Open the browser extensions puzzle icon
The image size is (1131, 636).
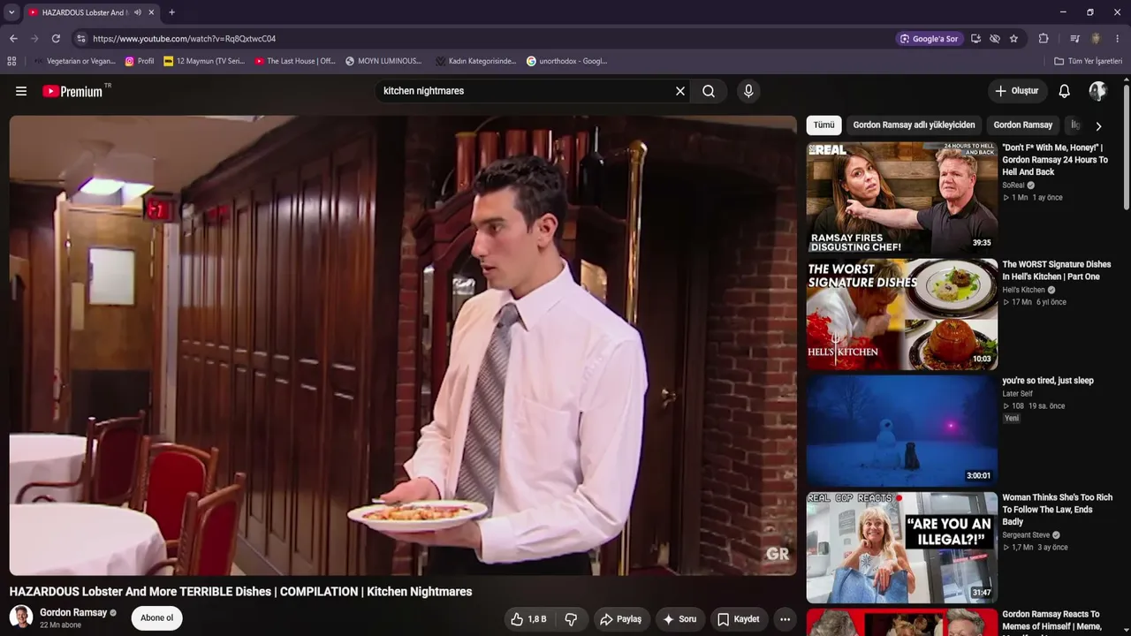[x=1044, y=39]
